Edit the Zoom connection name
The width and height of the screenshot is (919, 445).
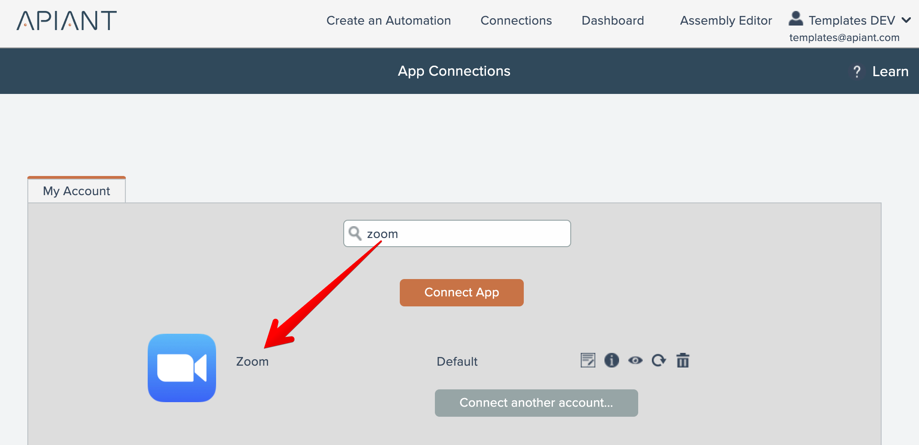pyautogui.click(x=588, y=360)
